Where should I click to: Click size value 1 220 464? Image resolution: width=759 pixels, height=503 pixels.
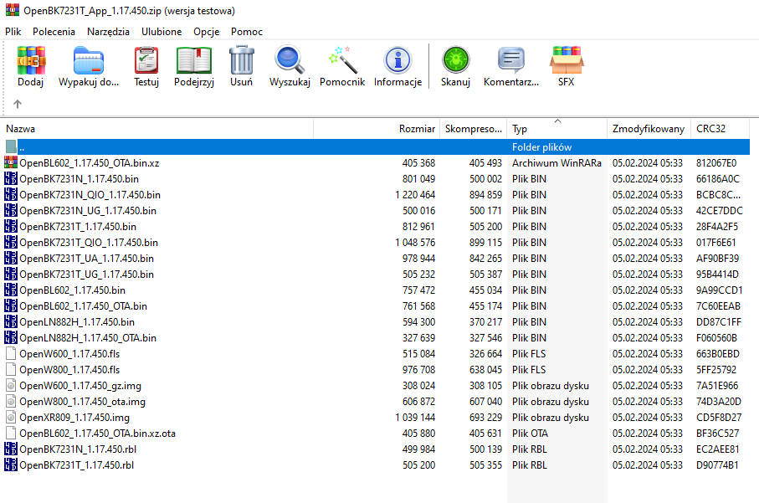point(415,195)
